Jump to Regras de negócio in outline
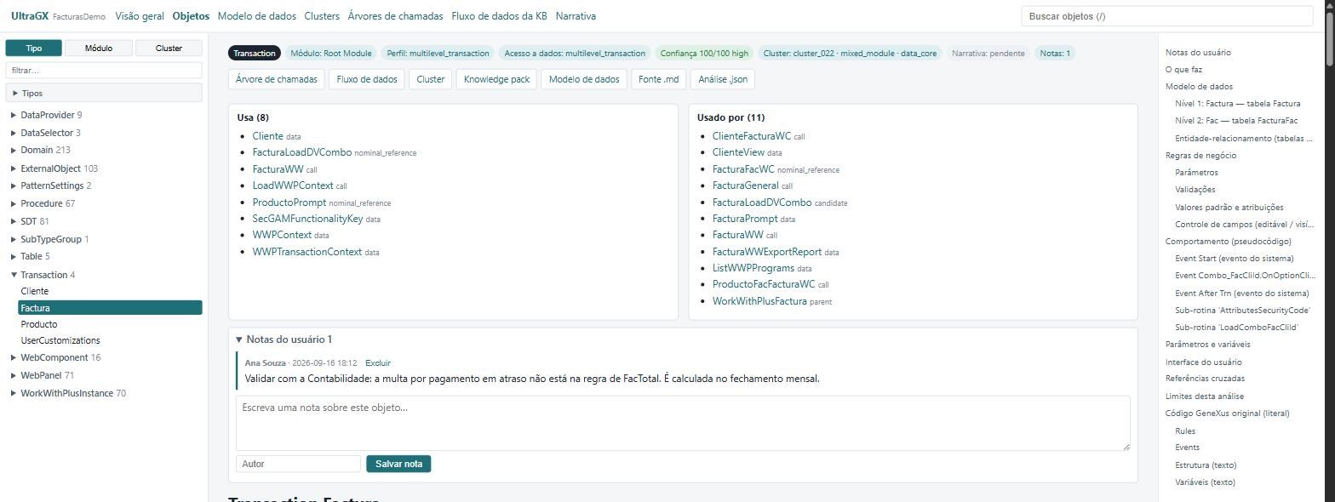 pyautogui.click(x=1200, y=156)
